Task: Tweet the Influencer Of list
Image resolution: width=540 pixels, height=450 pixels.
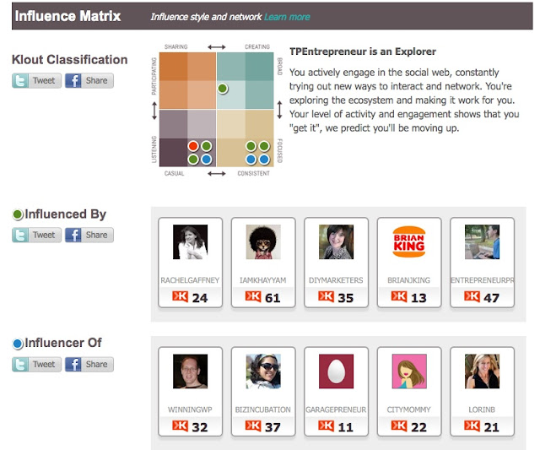Action: 35,365
